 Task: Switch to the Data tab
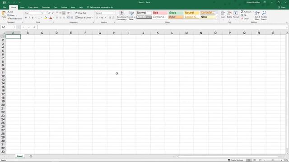click(56, 7)
